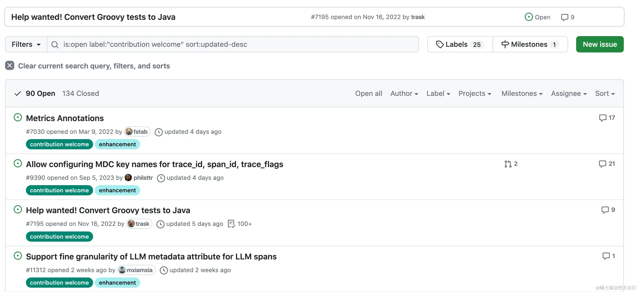Click the enhancement label on Metrics Annotations

pyautogui.click(x=117, y=144)
